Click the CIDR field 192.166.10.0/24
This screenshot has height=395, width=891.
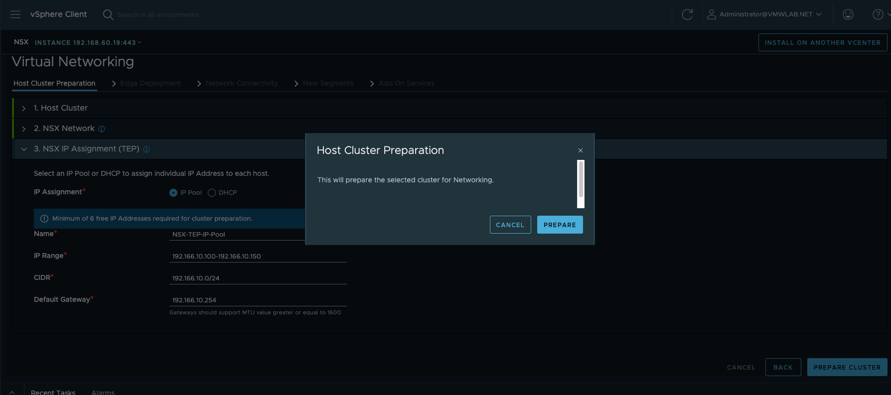click(x=258, y=278)
